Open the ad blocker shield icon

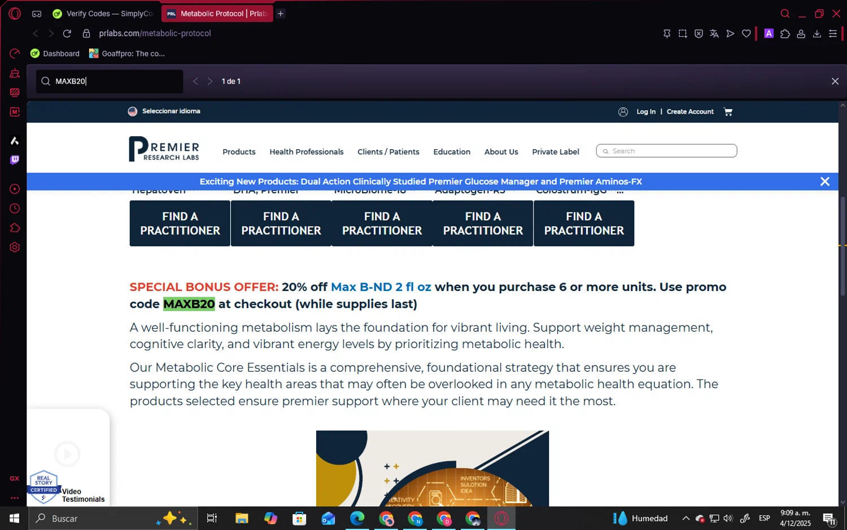(698, 34)
